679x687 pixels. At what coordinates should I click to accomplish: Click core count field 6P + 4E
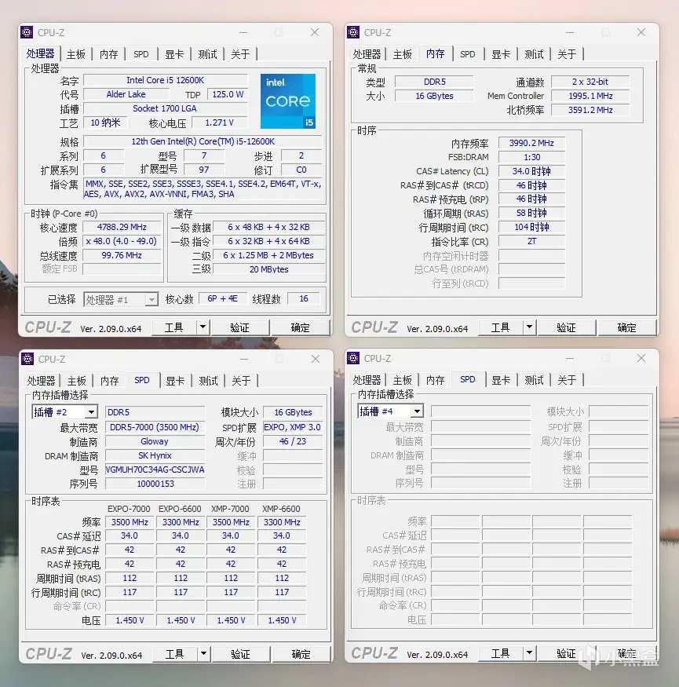[222, 299]
